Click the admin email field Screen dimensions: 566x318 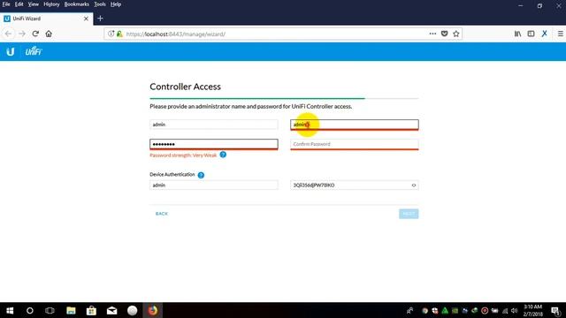355,125
